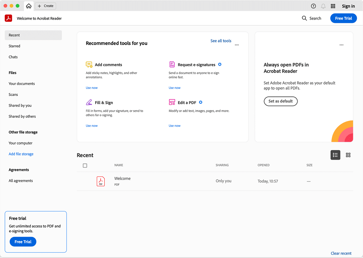Image resolution: width=363 pixels, height=258 pixels.
Task: Open the Welcome file name
Action: [x=122, y=179]
